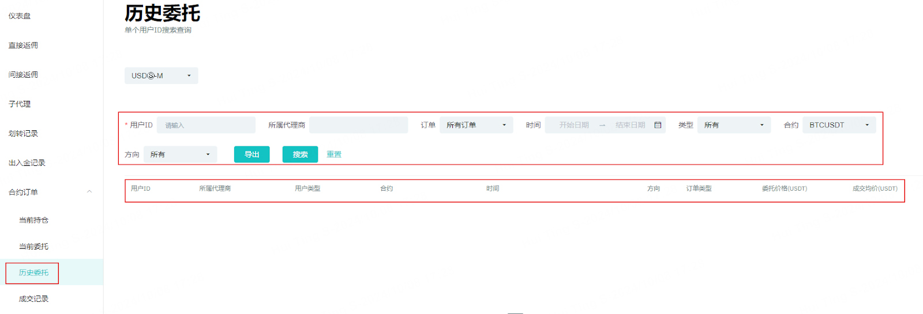Click the 重置 reset link
The width and height of the screenshot is (923, 314).
[x=334, y=154]
